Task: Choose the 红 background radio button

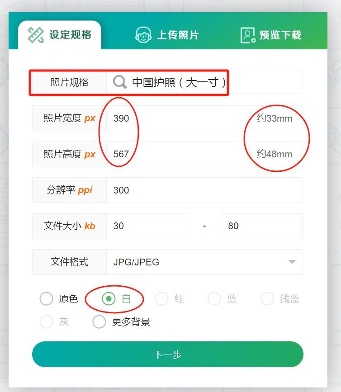Action: click(x=161, y=298)
